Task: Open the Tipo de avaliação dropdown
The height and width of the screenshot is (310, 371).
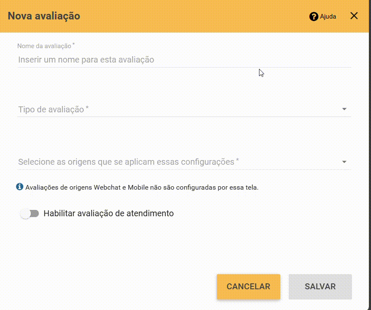Action: [x=184, y=109]
